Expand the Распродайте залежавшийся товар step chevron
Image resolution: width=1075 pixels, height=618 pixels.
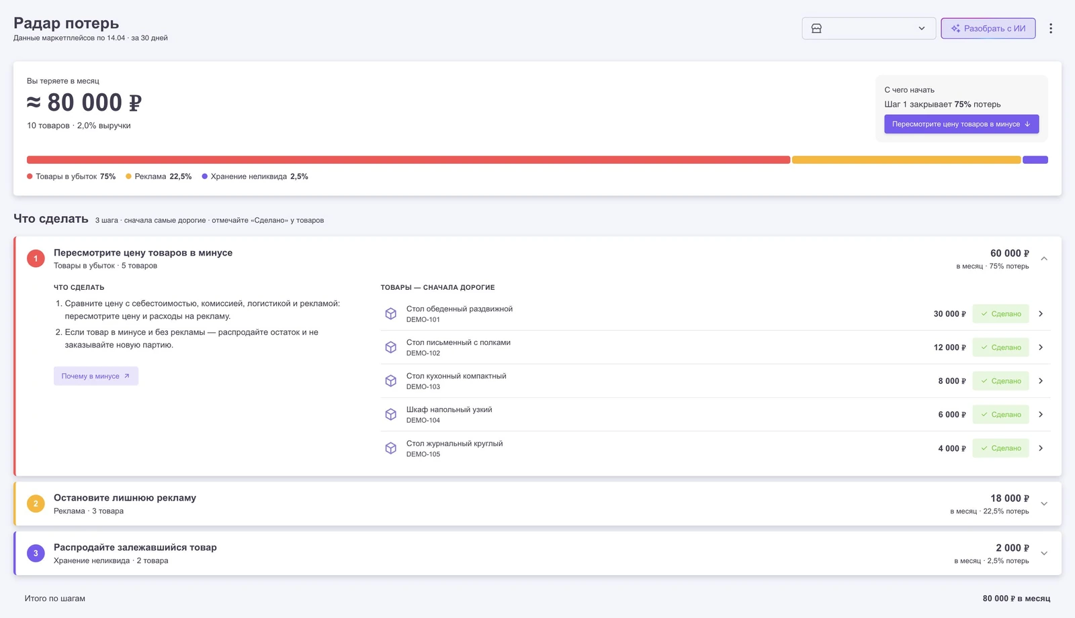(x=1044, y=553)
